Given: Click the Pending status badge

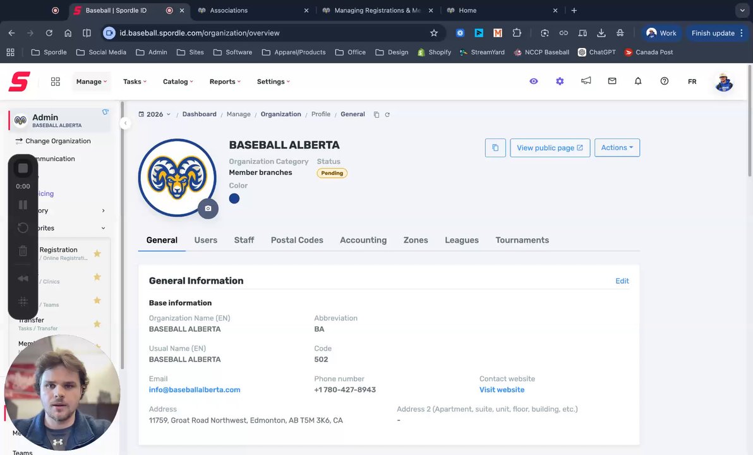Looking at the screenshot, I should (332, 173).
